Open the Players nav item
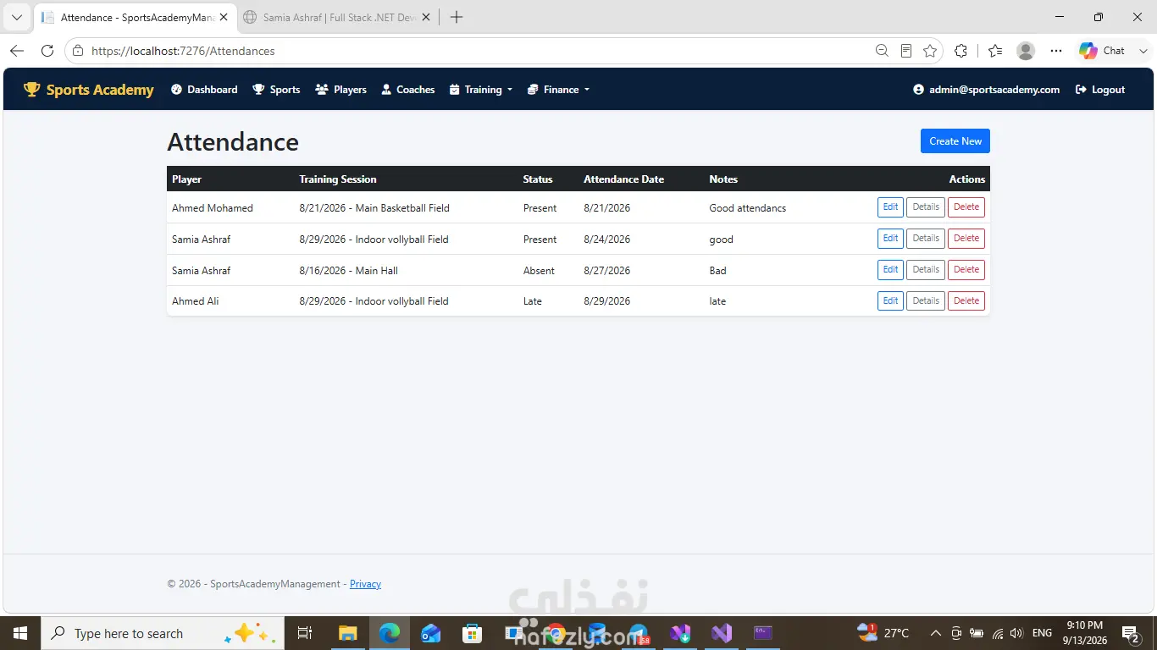 coord(341,90)
